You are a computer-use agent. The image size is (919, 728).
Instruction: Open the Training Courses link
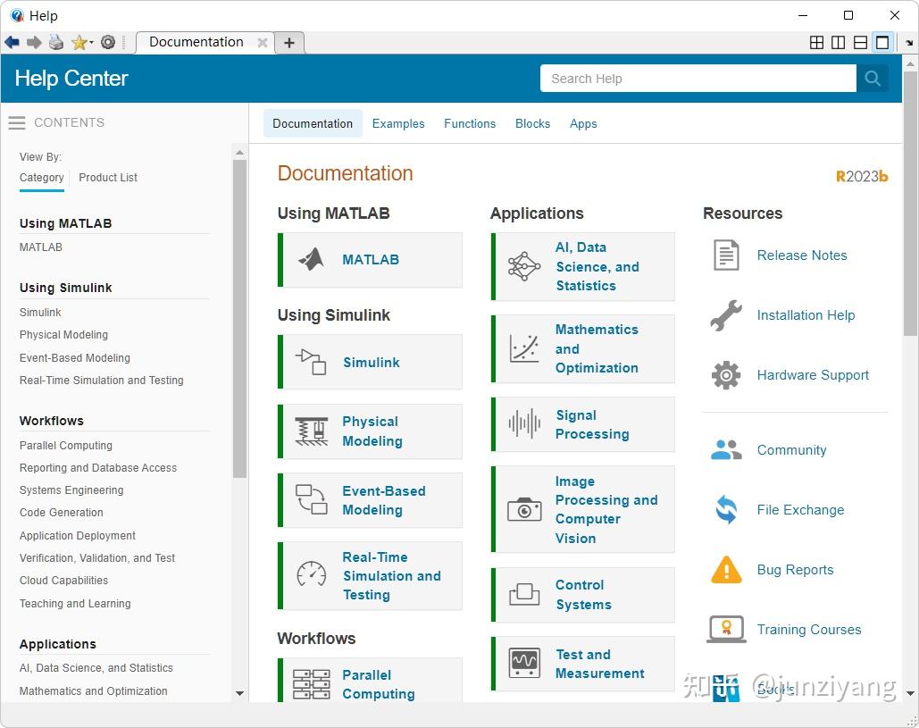tap(809, 630)
